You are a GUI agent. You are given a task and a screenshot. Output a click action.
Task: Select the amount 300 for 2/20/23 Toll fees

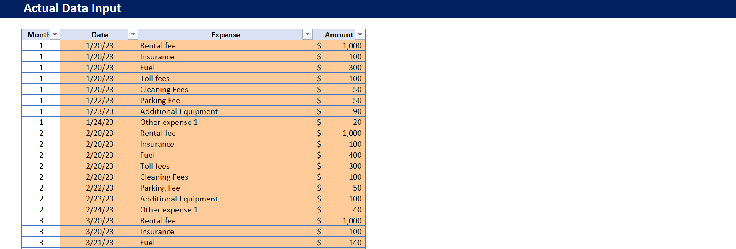(339, 166)
